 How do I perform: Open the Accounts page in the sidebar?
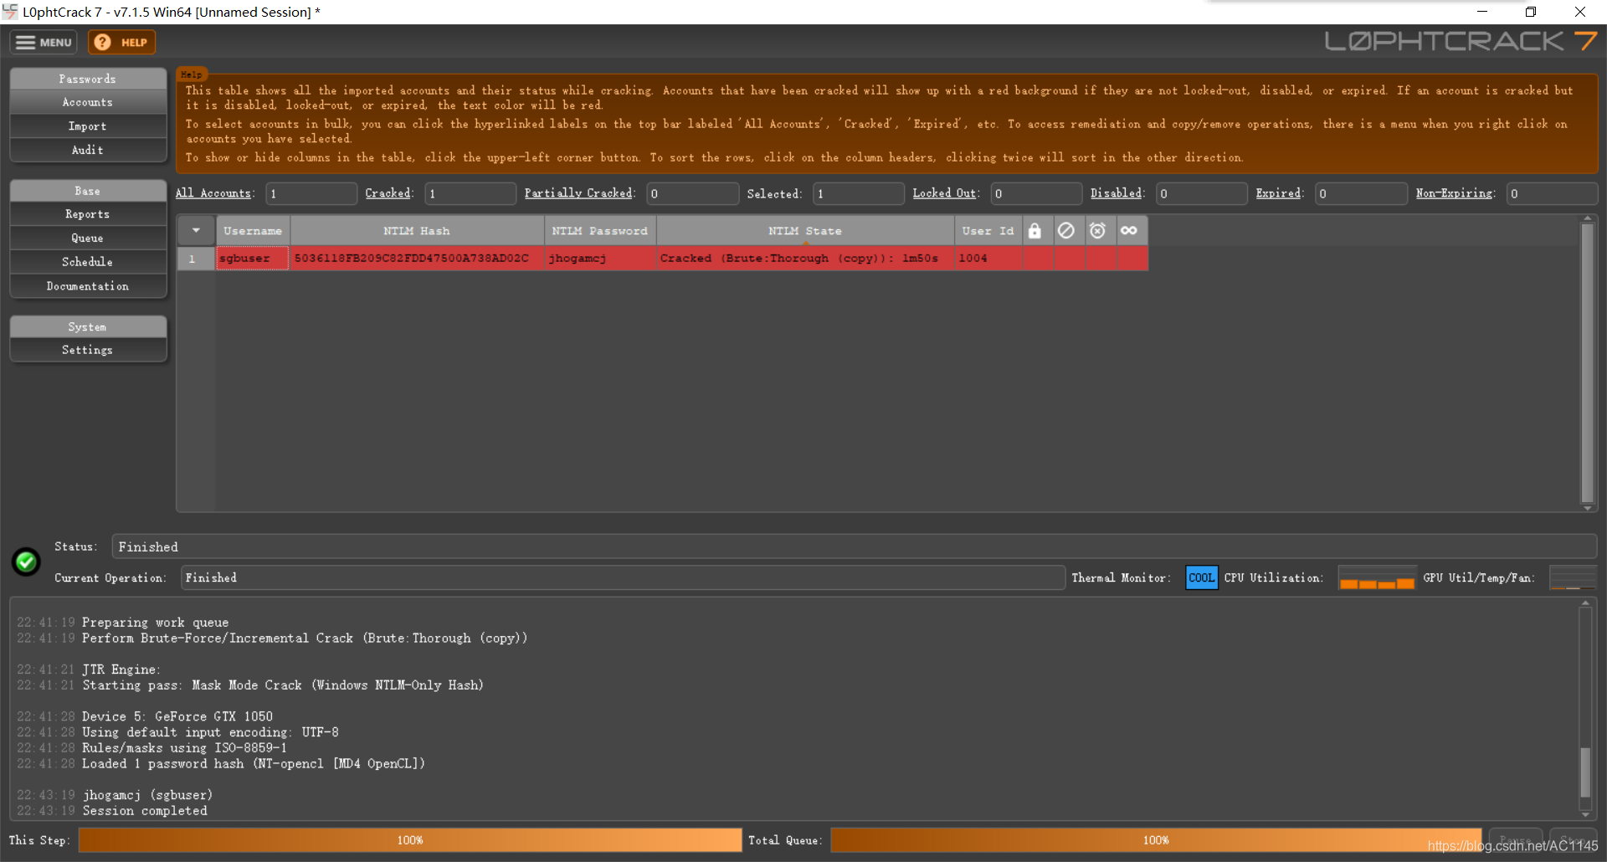tap(88, 102)
